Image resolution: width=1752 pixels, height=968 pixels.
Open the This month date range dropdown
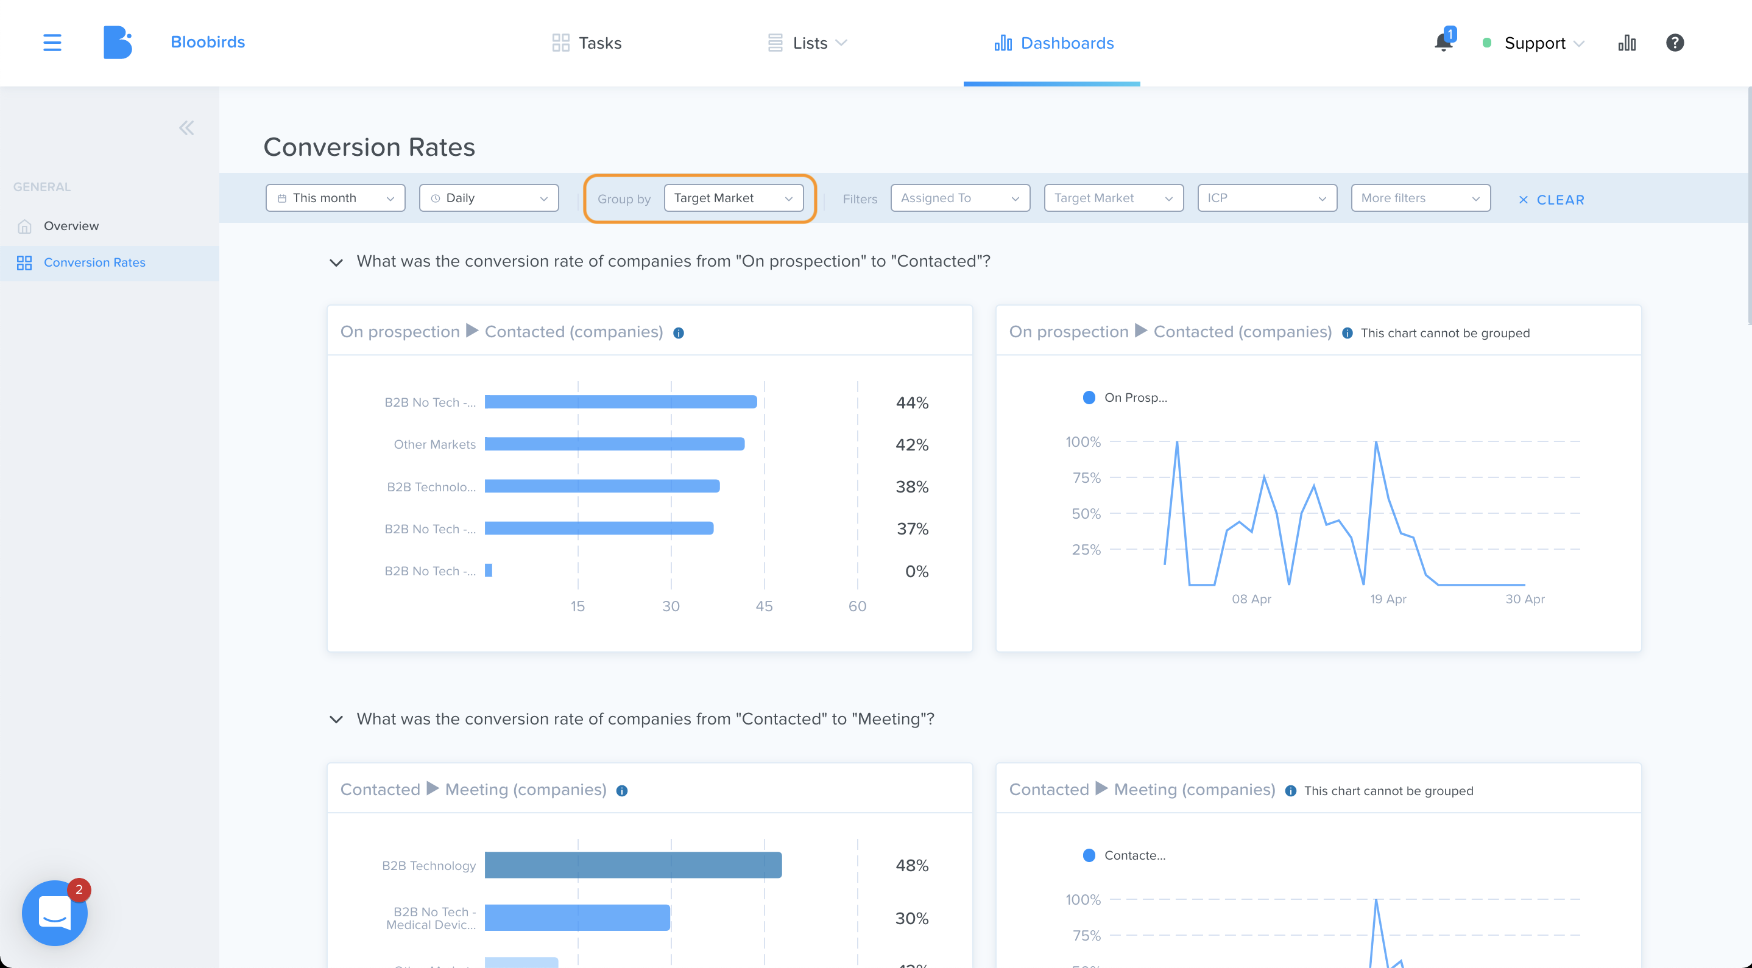pyautogui.click(x=335, y=198)
